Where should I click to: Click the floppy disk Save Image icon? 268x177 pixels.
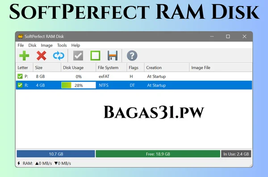[x=113, y=56]
